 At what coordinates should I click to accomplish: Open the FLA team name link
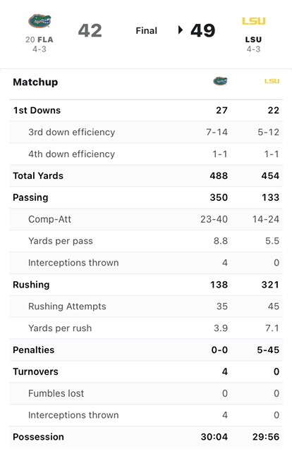pos(45,39)
